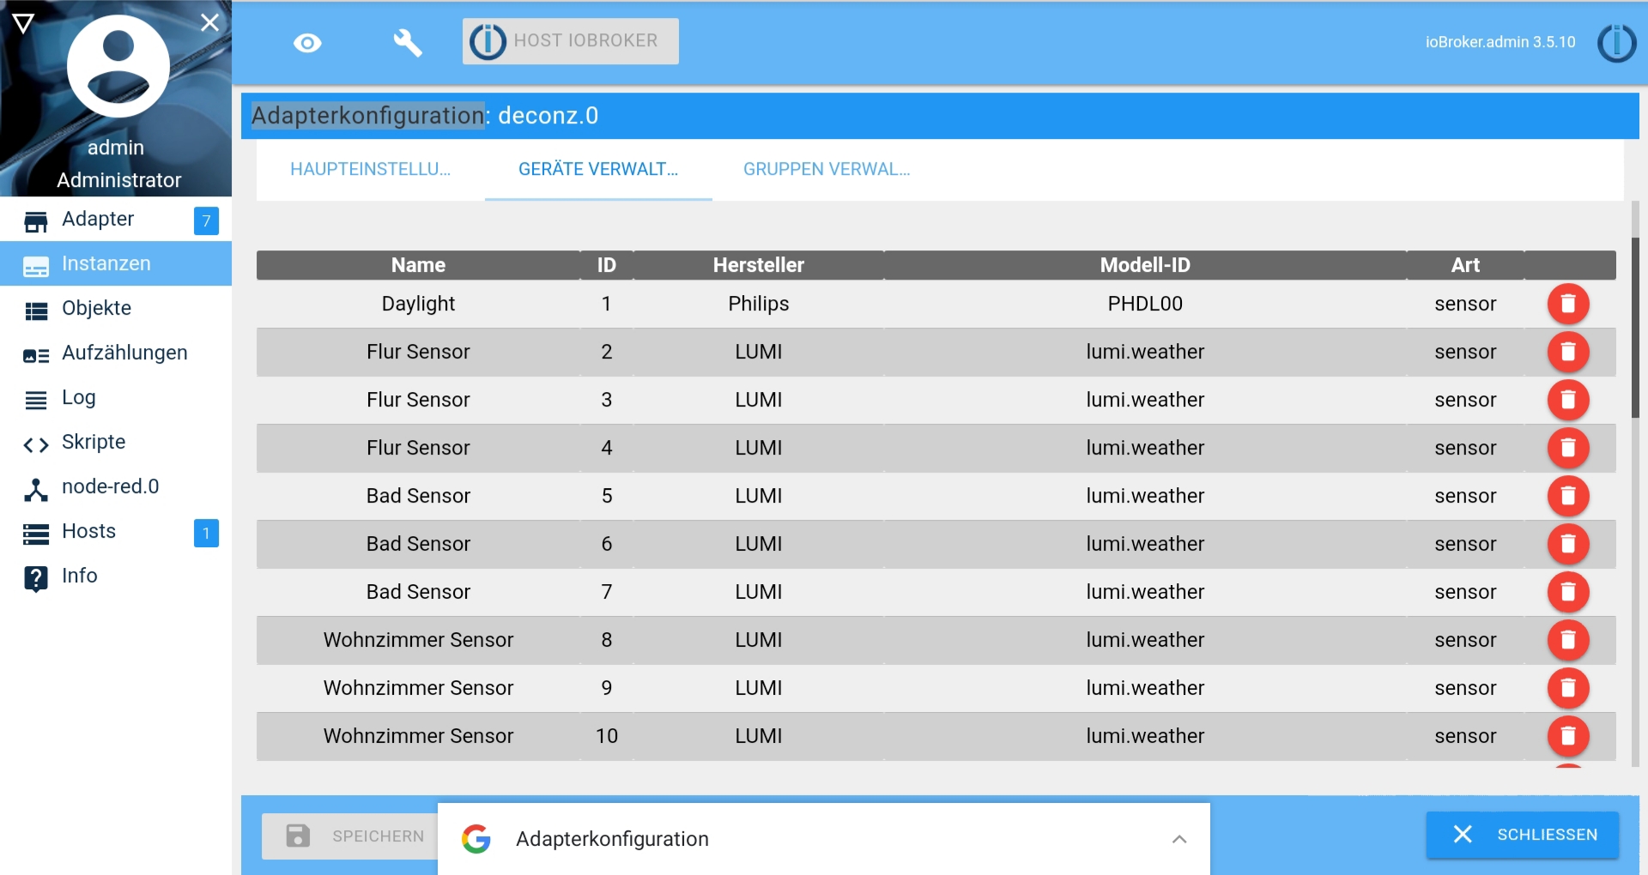The width and height of the screenshot is (1648, 875).
Task: Delete the Daylight sensor row
Action: click(x=1567, y=304)
